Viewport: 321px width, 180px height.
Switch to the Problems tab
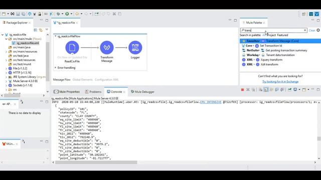pyautogui.click(x=93, y=92)
